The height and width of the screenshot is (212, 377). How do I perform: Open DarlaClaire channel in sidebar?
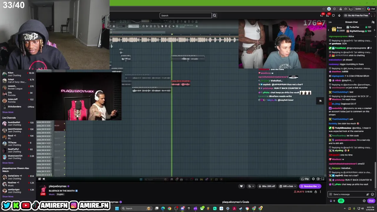click(18, 177)
